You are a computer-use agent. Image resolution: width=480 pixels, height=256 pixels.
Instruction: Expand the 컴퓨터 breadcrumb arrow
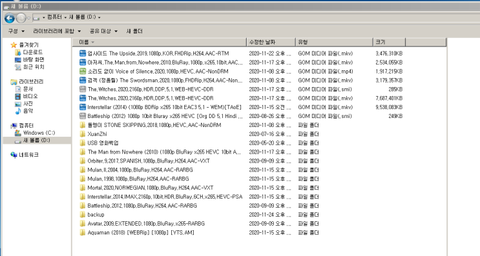65,17
